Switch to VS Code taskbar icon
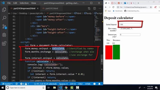160x90 pixels. point(60,88)
